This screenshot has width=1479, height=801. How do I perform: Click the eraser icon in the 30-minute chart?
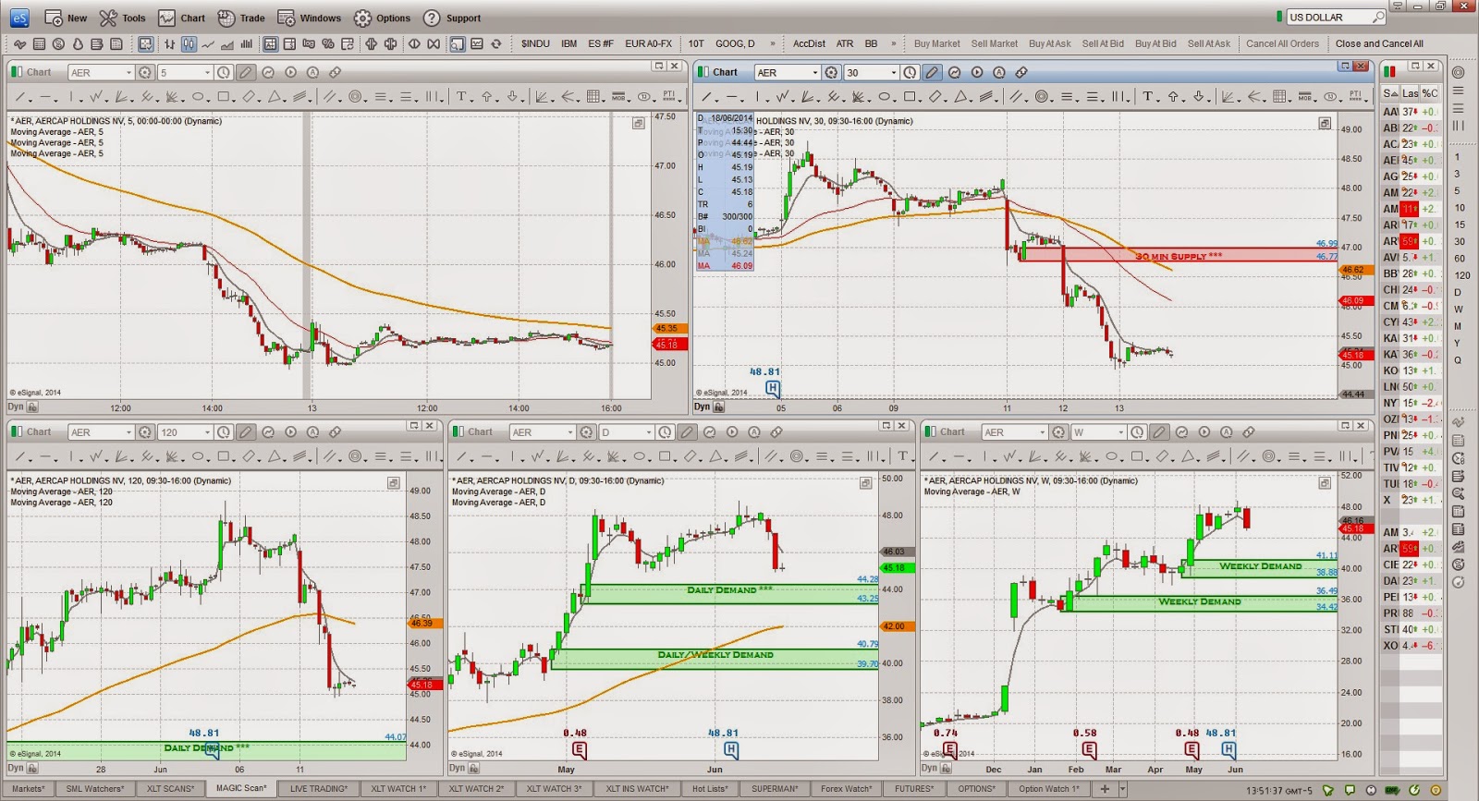(1021, 72)
